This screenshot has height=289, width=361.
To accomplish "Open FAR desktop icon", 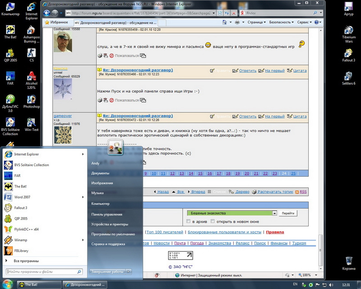I will [x=10, y=78].
